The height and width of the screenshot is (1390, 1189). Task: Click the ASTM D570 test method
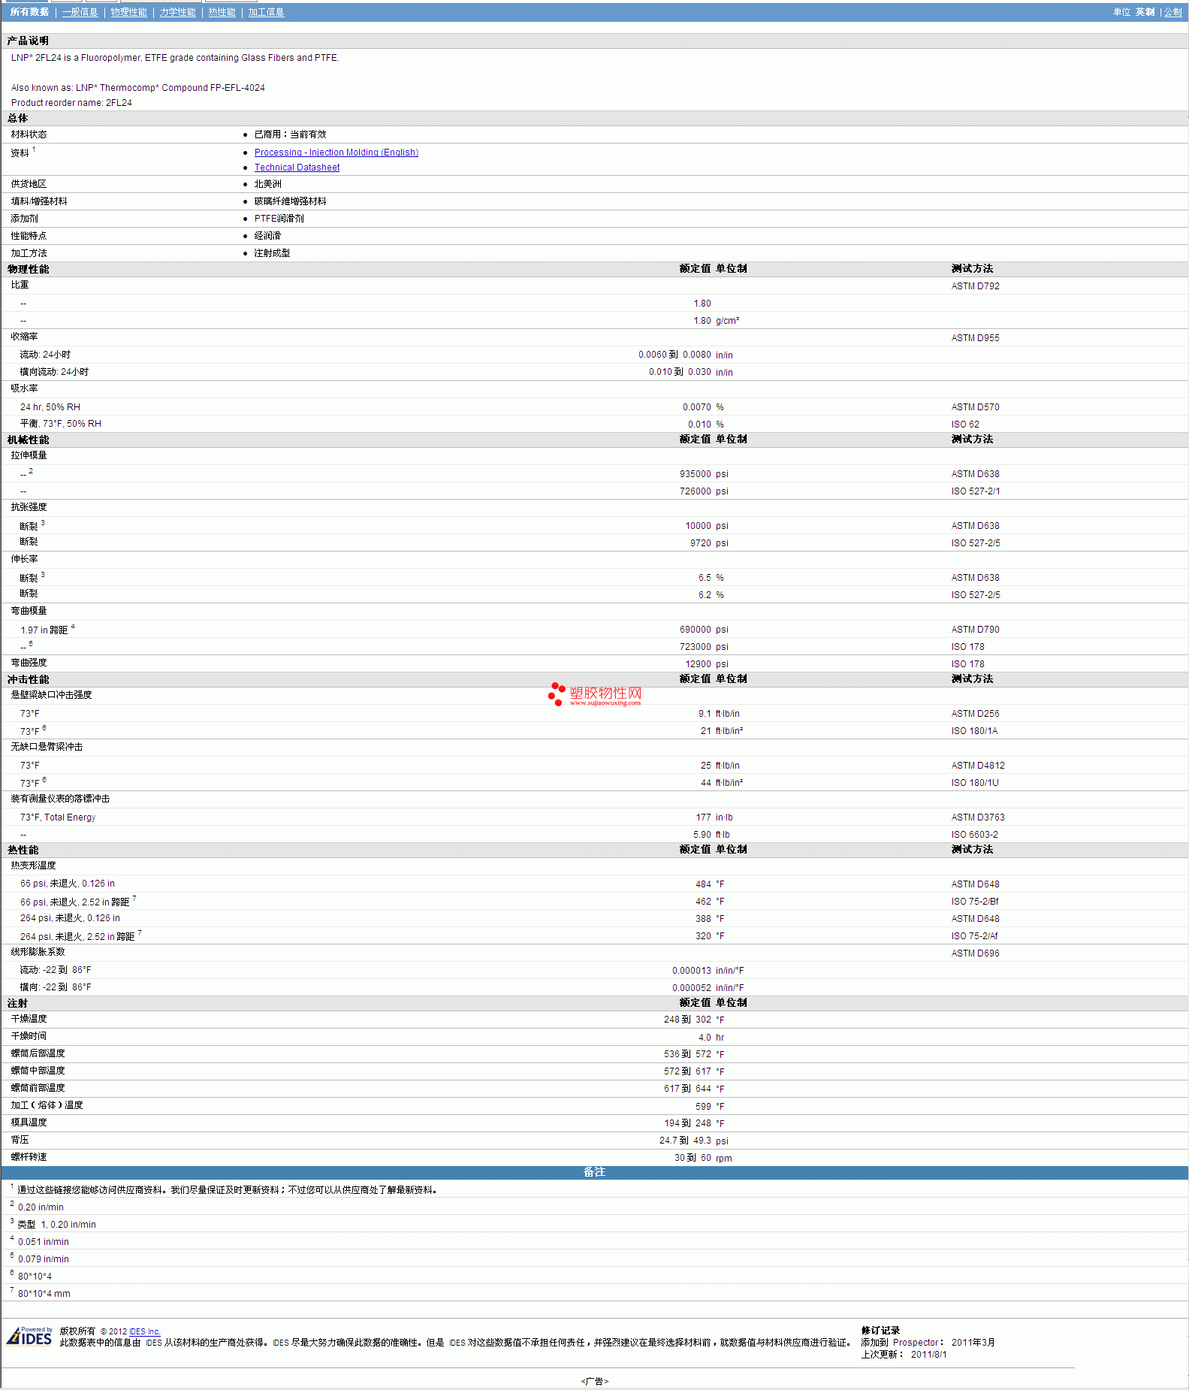(975, 407)
